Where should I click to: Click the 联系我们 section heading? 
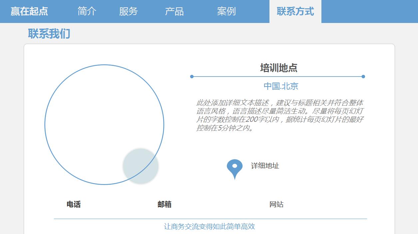[x=49, y=34]
